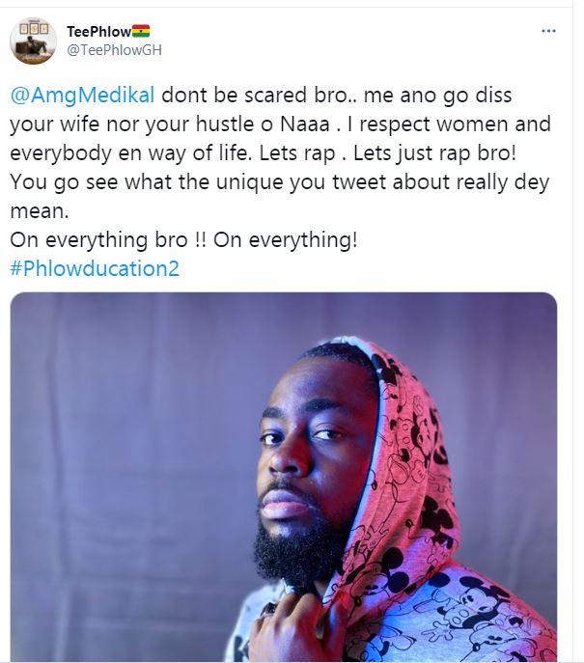Click TeePhlow's profile avatar picture
The width and height of the screenshot is (584, 663).
tap(33, 41)
